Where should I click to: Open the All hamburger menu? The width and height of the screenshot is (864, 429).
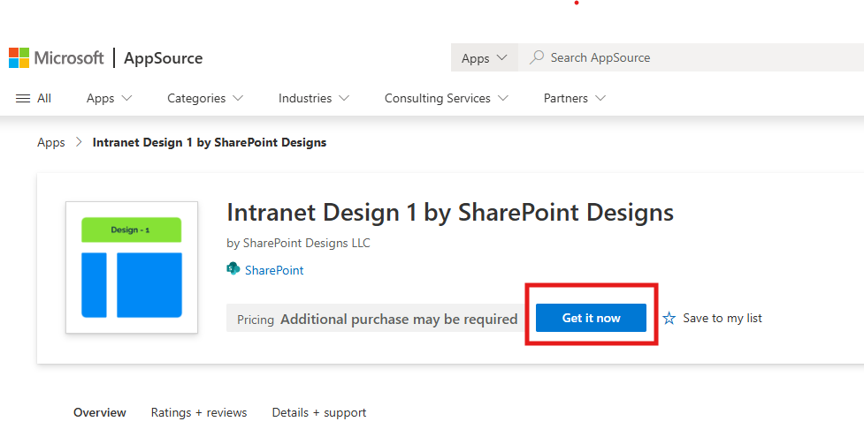[x=34, y=98]
